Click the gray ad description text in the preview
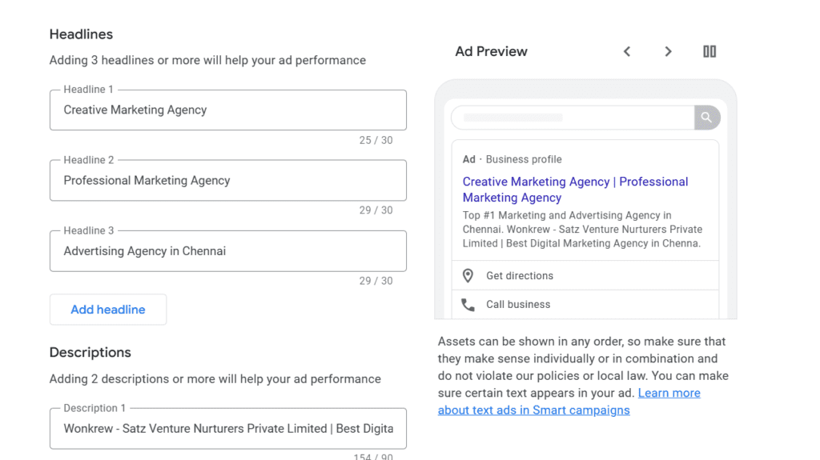This screenshot has width=820, height=460. (582, 230)
